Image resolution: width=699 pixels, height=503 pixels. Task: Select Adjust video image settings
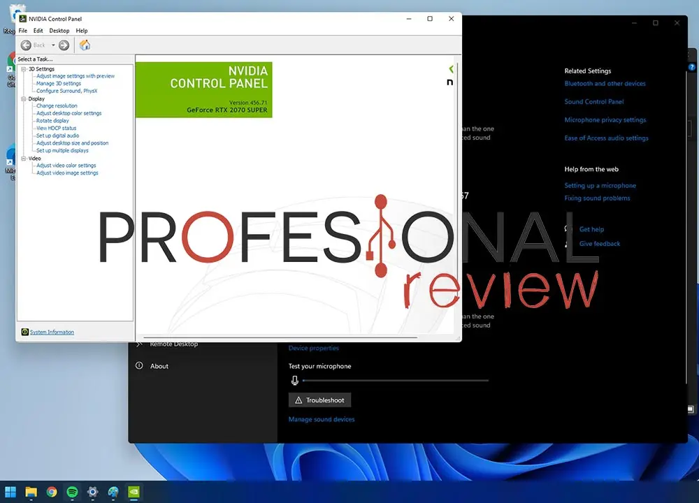tap(67, 173)
